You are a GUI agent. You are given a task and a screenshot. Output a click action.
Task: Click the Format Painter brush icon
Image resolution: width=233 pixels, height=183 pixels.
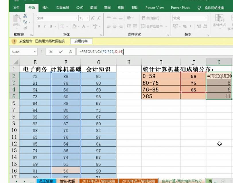(x=25, y=28)
